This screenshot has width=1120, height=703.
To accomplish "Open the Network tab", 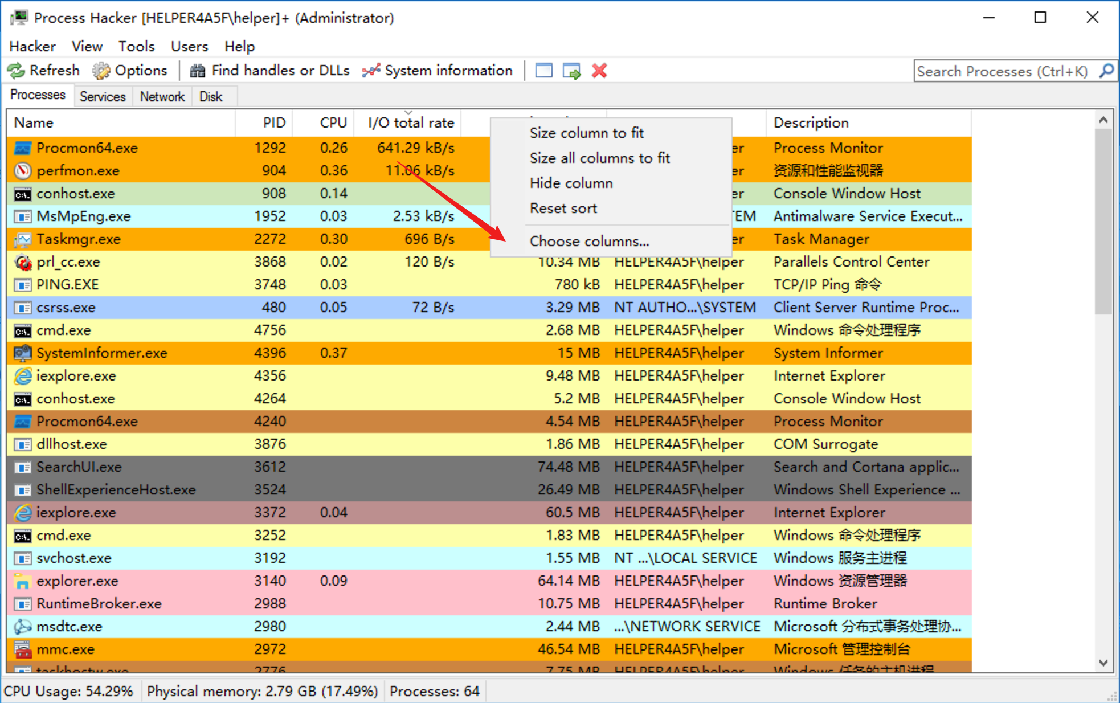I will coord(162,96).
